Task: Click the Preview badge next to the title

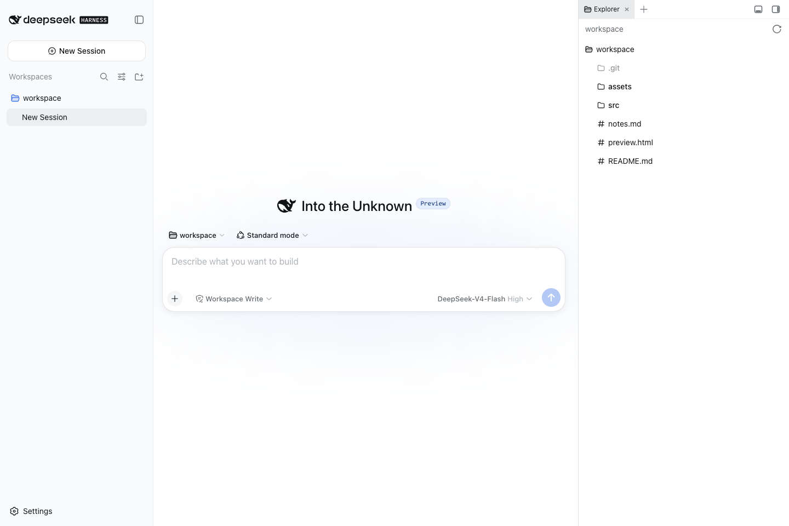Action: (x=433, y=203)
